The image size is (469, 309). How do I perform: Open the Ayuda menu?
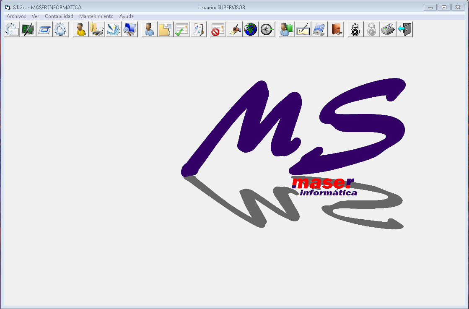click(x=126, y=16)
